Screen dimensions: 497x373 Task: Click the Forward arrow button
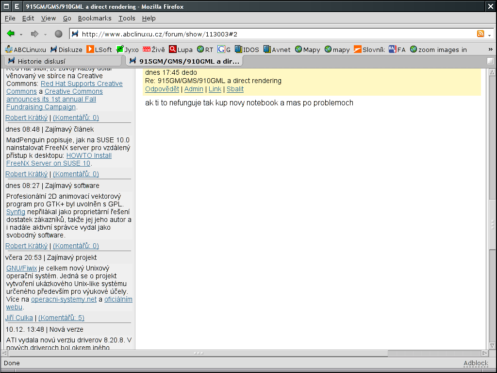[x=34, y=34]
